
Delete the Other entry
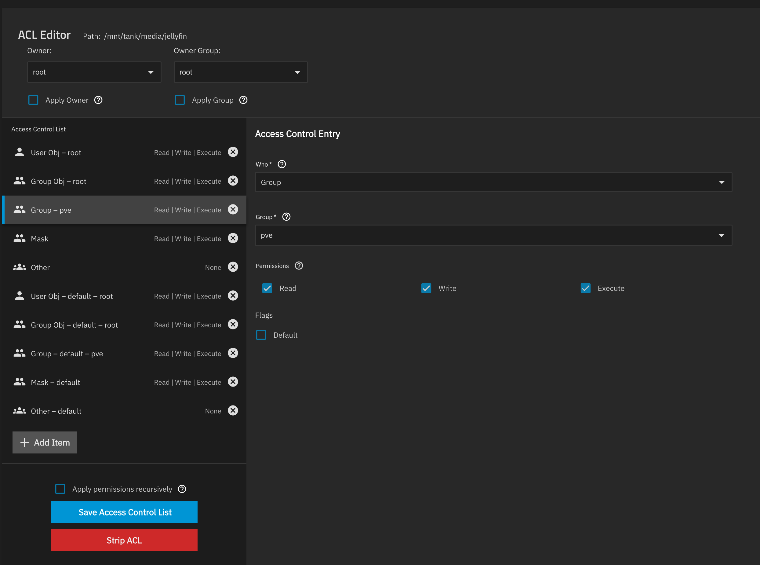click(x=233, y=267)
